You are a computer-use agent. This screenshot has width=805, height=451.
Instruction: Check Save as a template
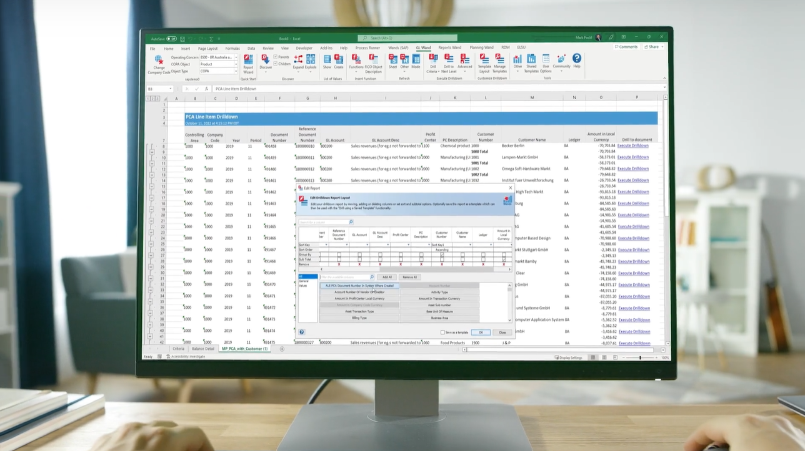point(442,332)
